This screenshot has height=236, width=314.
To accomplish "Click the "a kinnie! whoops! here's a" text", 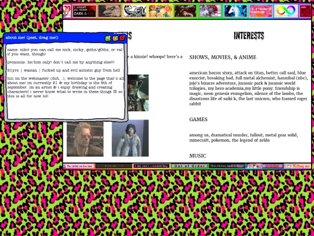I will [x=155, y=57].
